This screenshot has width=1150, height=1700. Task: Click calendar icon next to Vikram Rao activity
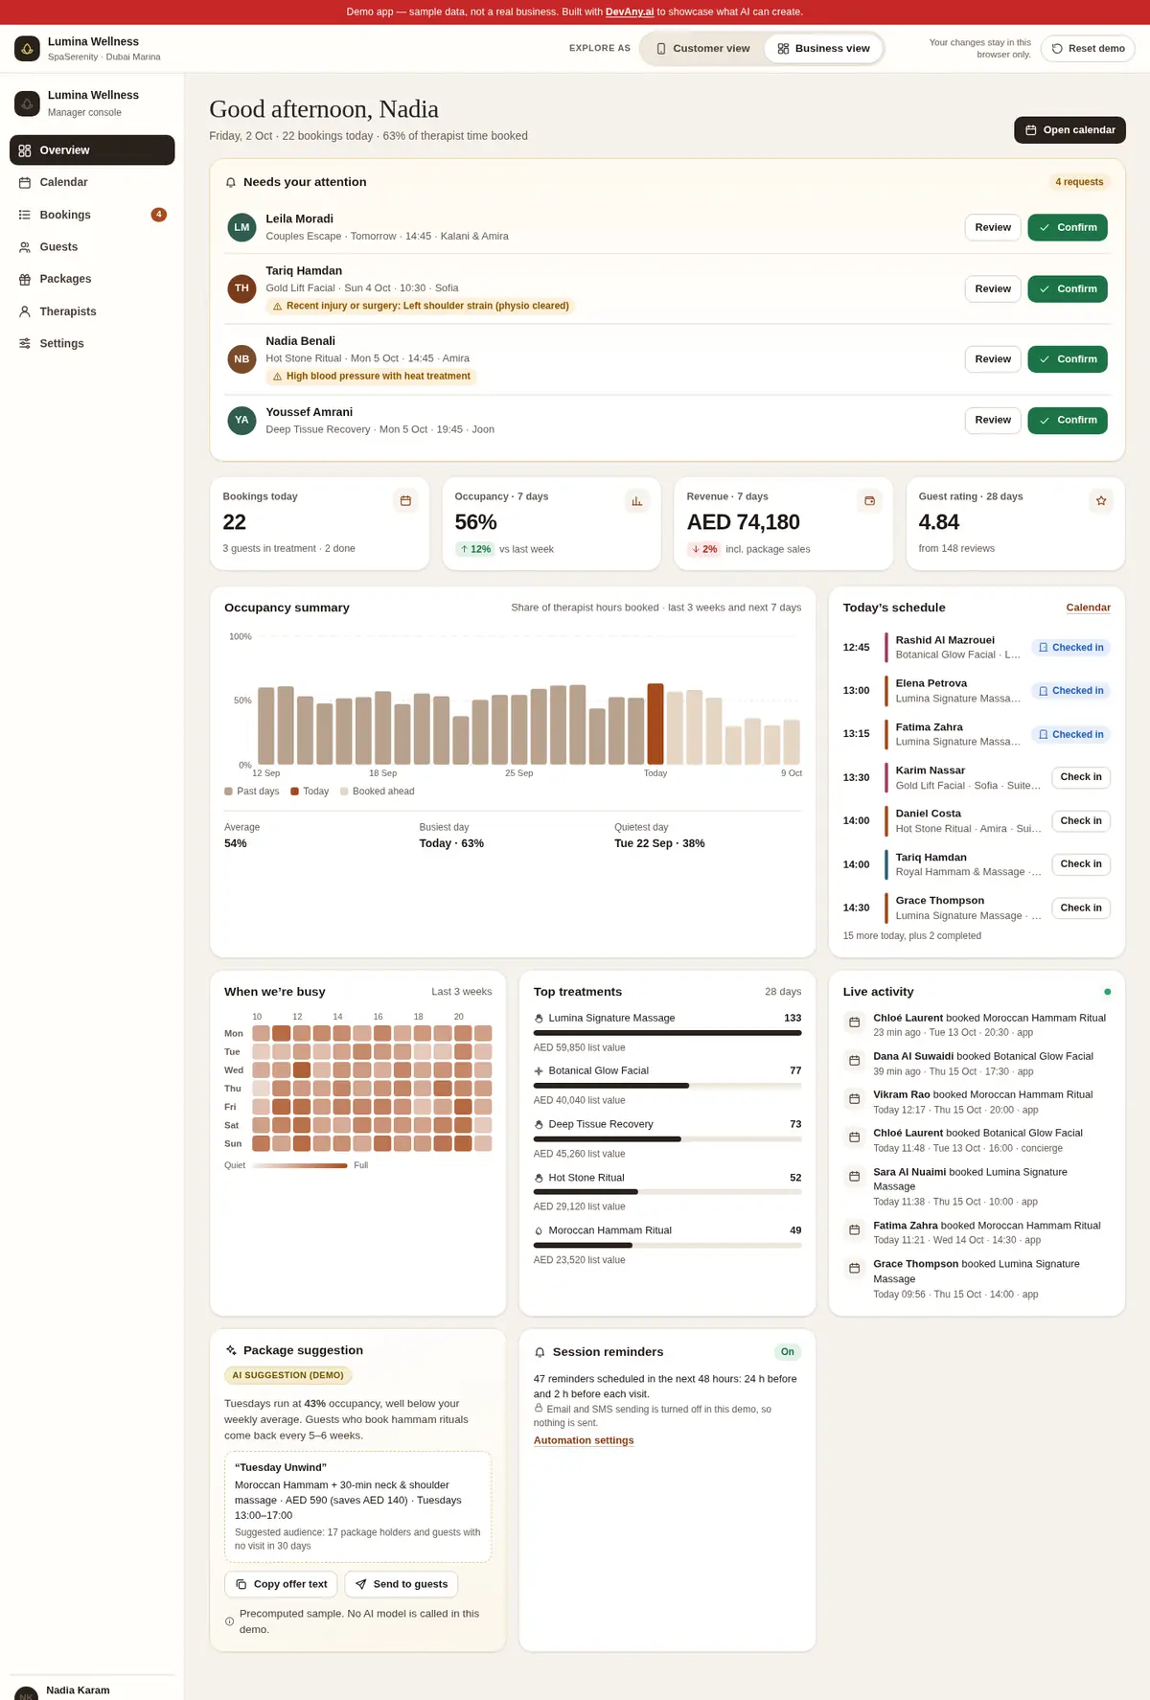854,1099
